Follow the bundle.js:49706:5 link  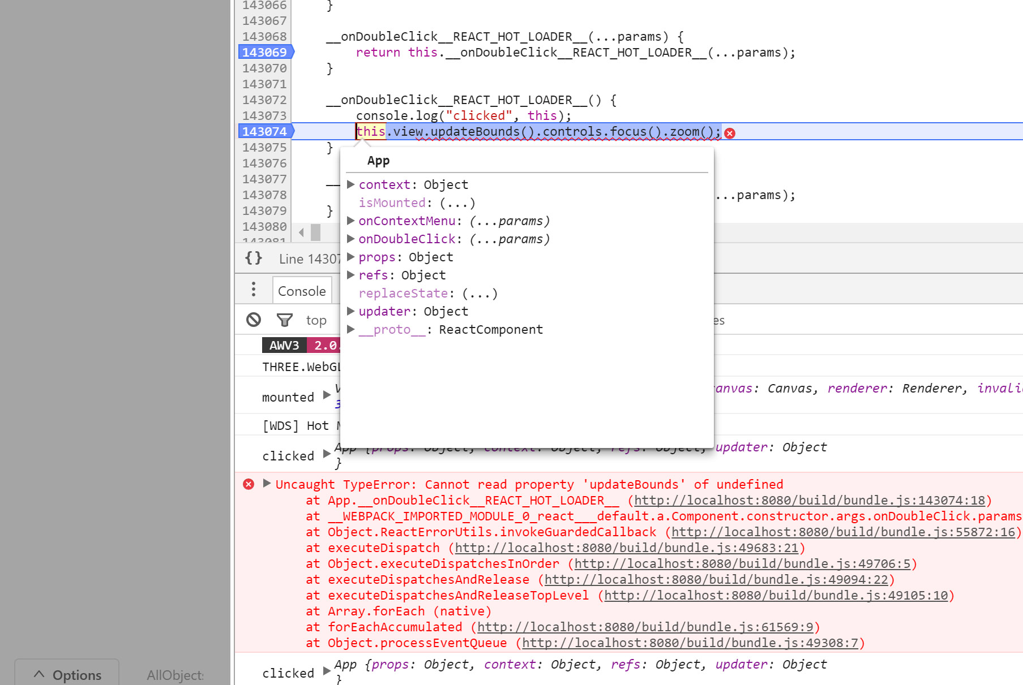(x=742, y=564)
